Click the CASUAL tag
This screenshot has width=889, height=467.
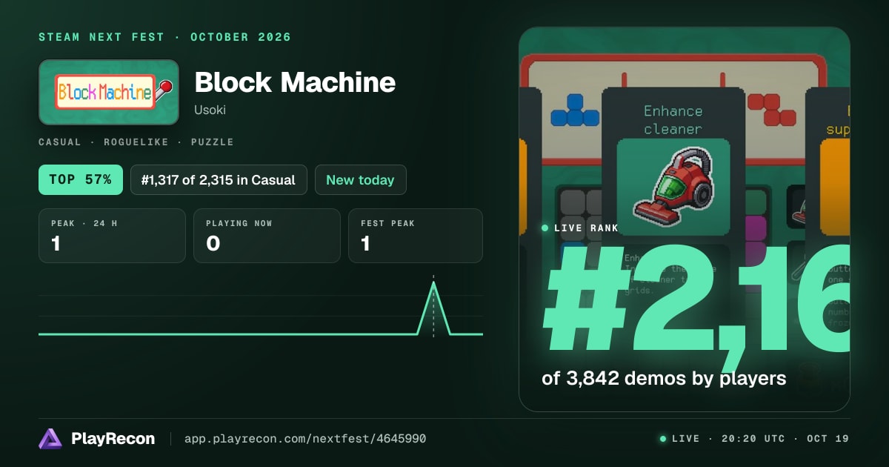pyautogui.click(x=61, y=142)
